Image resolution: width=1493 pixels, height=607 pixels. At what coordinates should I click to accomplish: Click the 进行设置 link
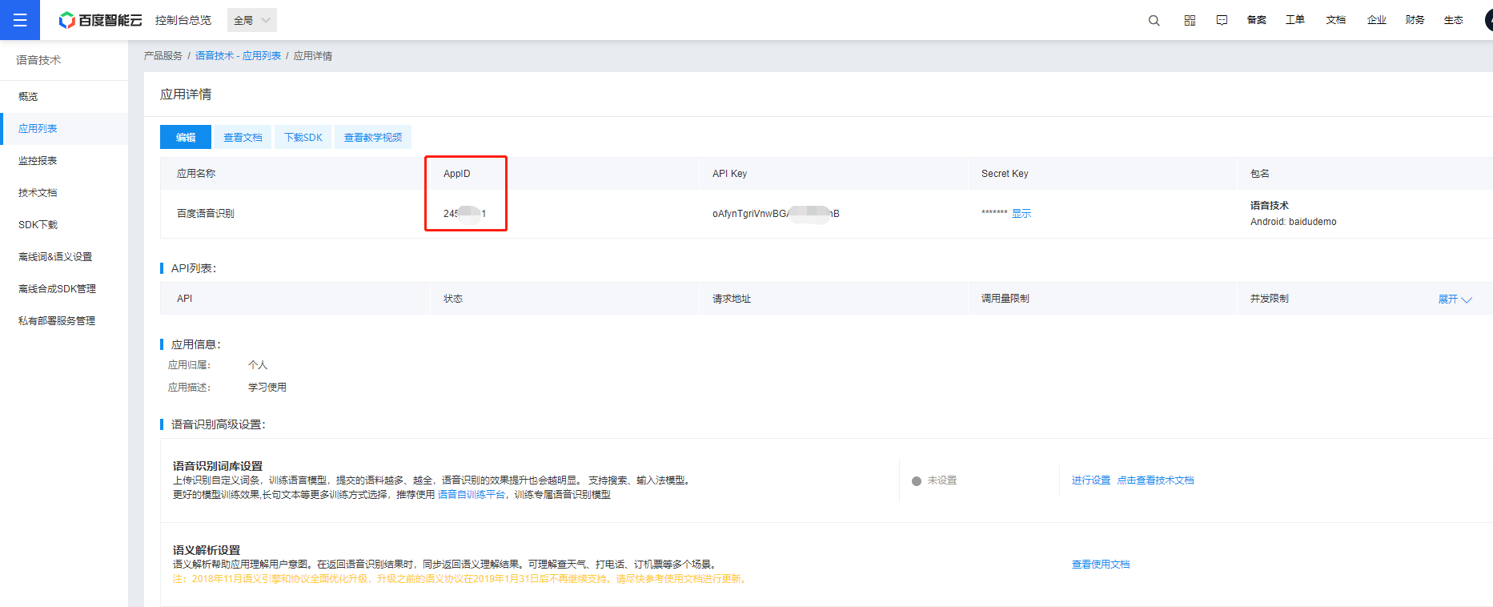pos(1091,480)
